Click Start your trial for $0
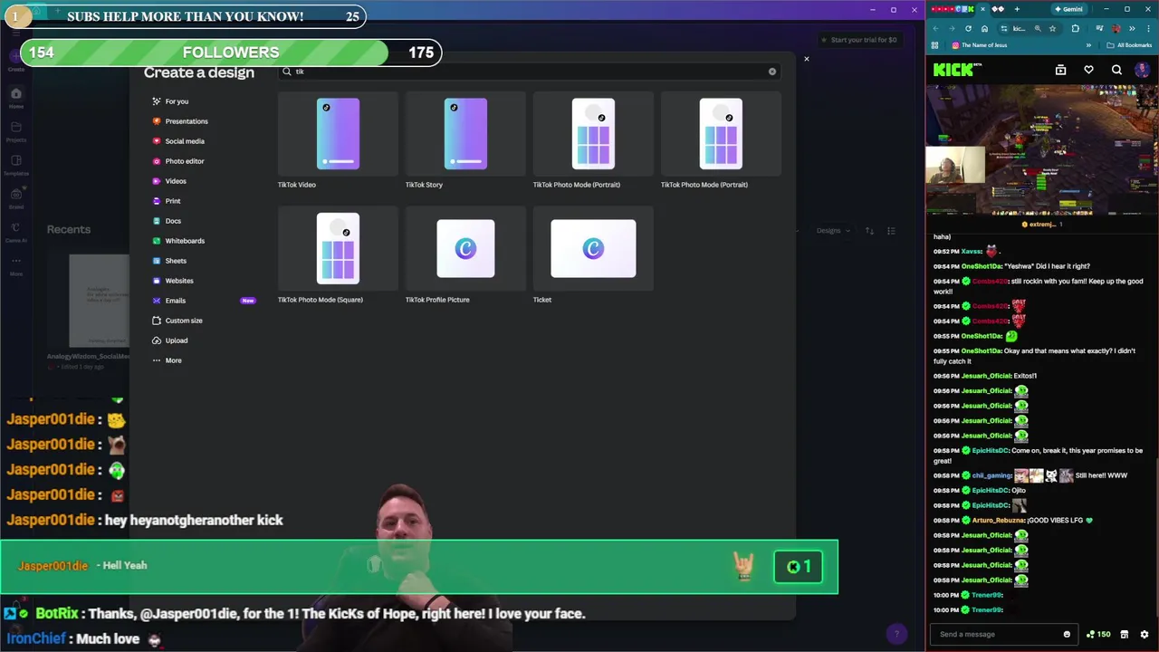1159x652 pixels. click(x=858, y=40)
